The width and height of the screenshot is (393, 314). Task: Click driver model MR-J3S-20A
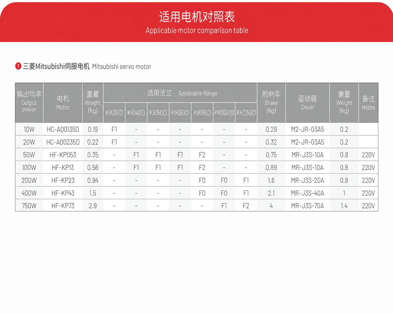(308, 180)
